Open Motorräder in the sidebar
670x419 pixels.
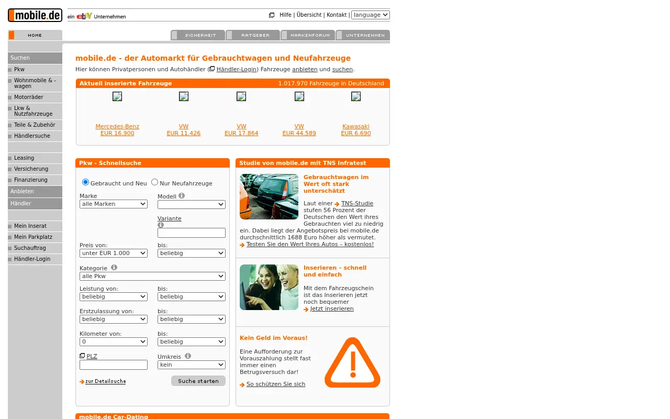35,97
